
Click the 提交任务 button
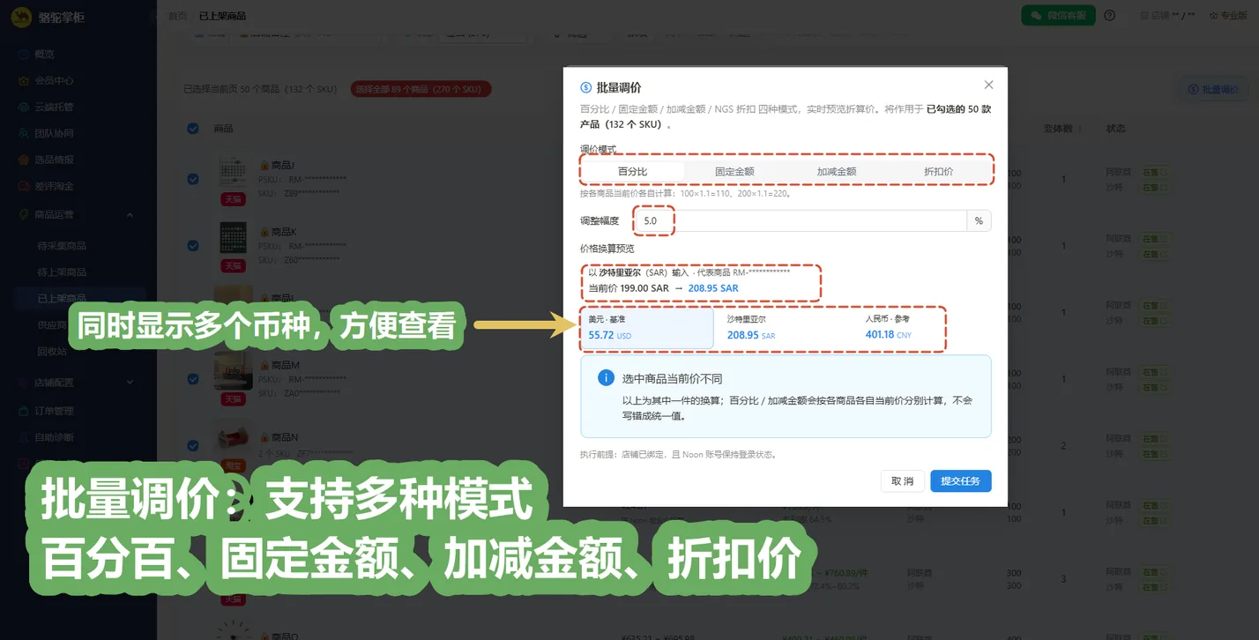(960, 481)
